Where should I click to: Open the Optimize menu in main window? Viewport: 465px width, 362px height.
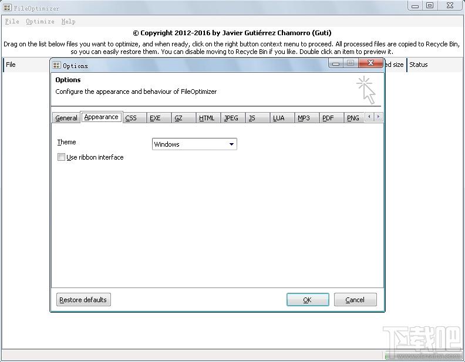[40, 21]
